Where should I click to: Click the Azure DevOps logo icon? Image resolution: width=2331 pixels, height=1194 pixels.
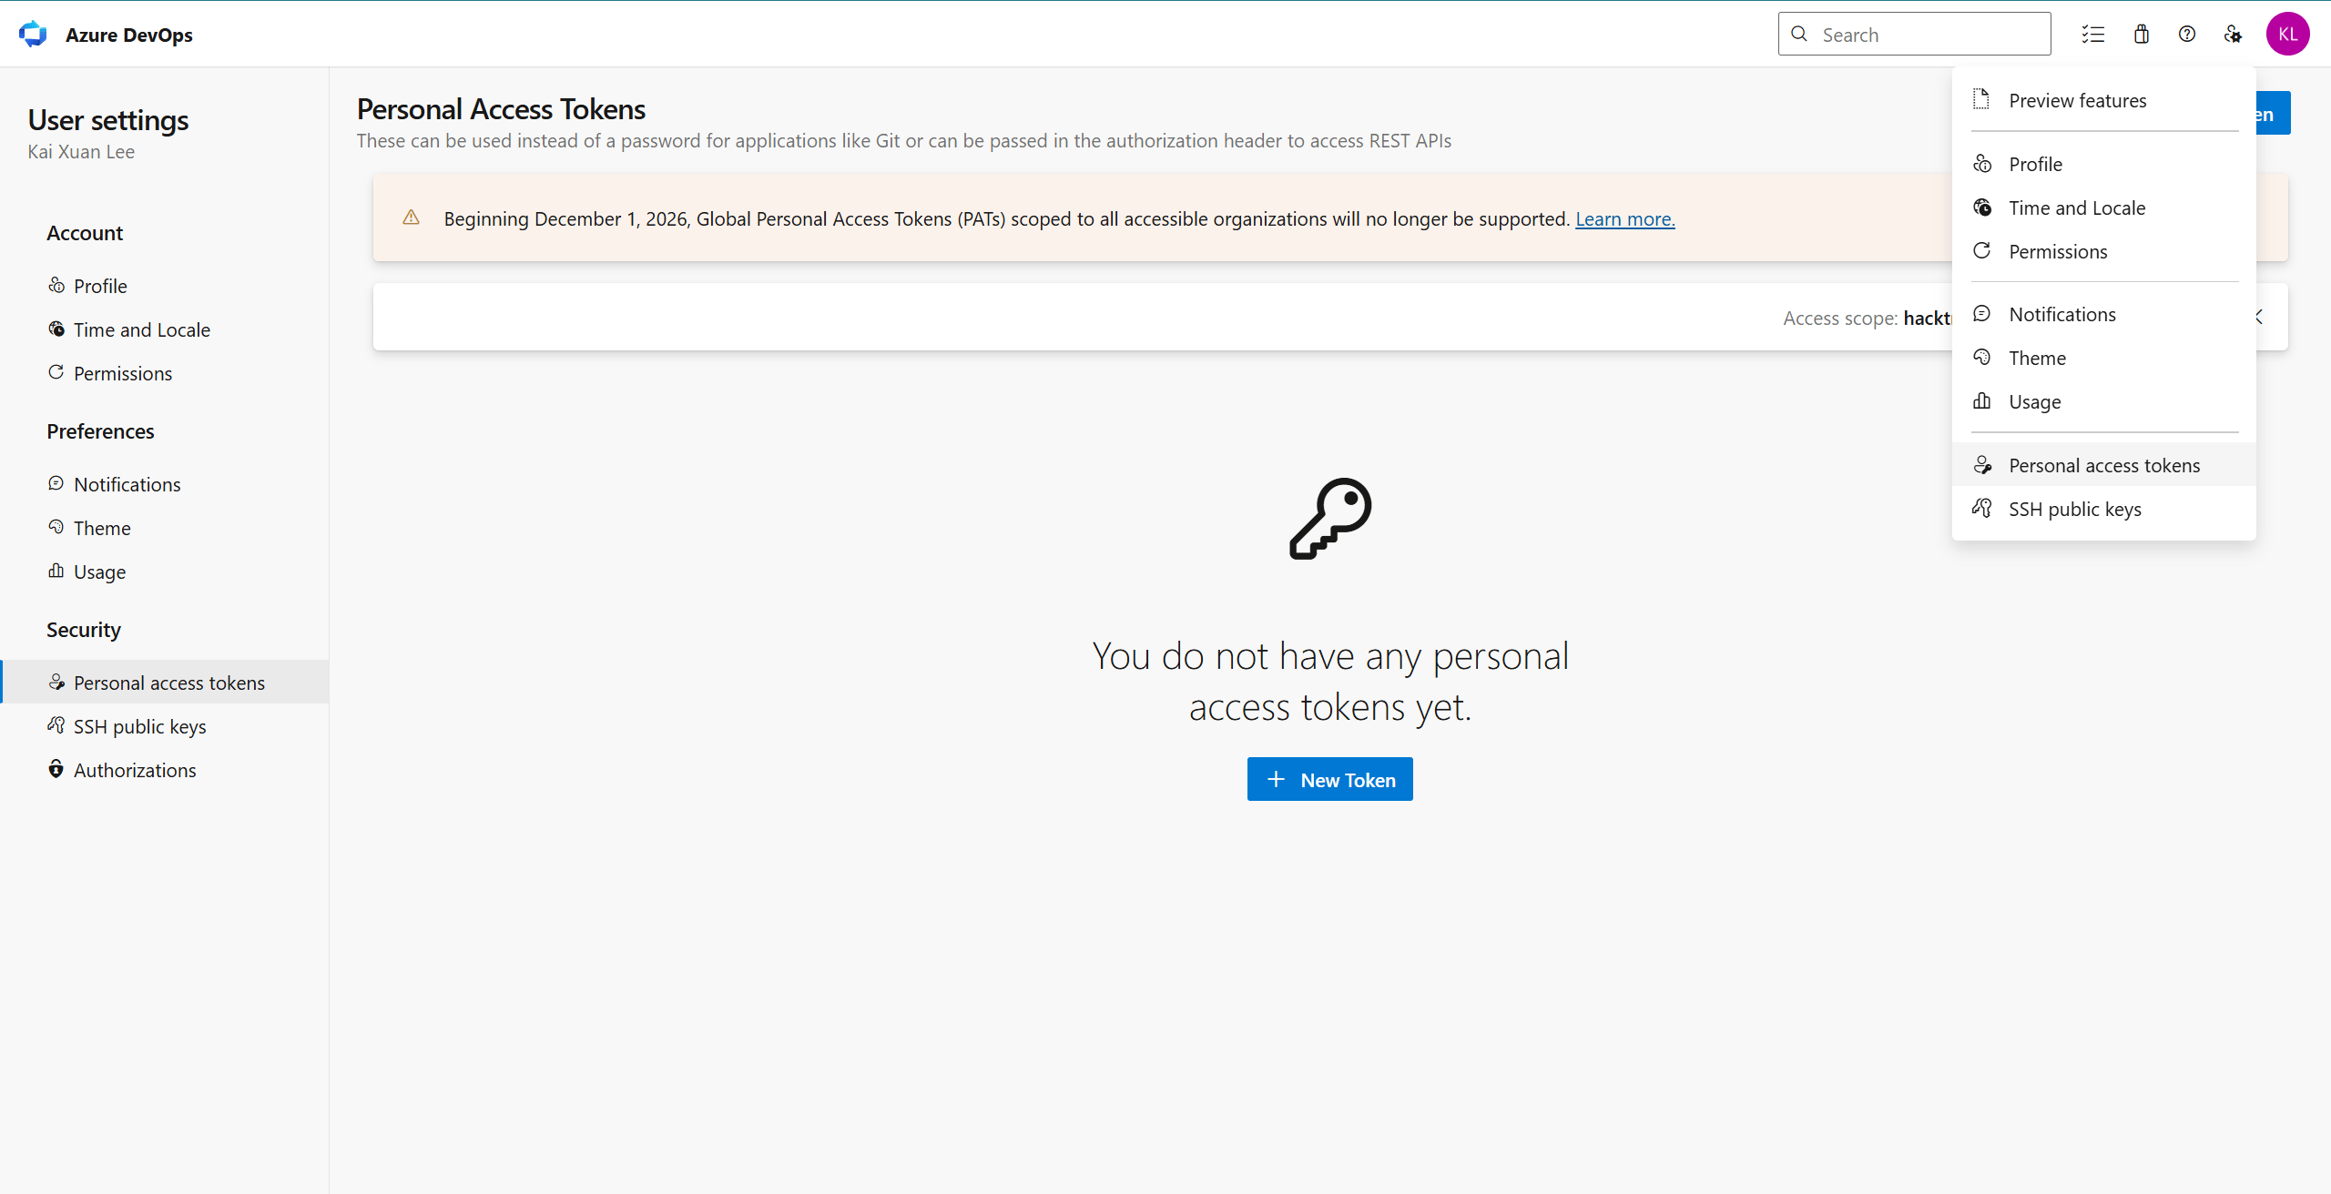coord(33,35)
